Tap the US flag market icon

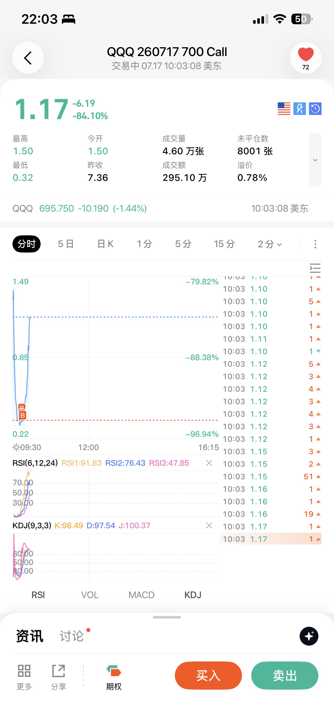(x=284, y=108)
